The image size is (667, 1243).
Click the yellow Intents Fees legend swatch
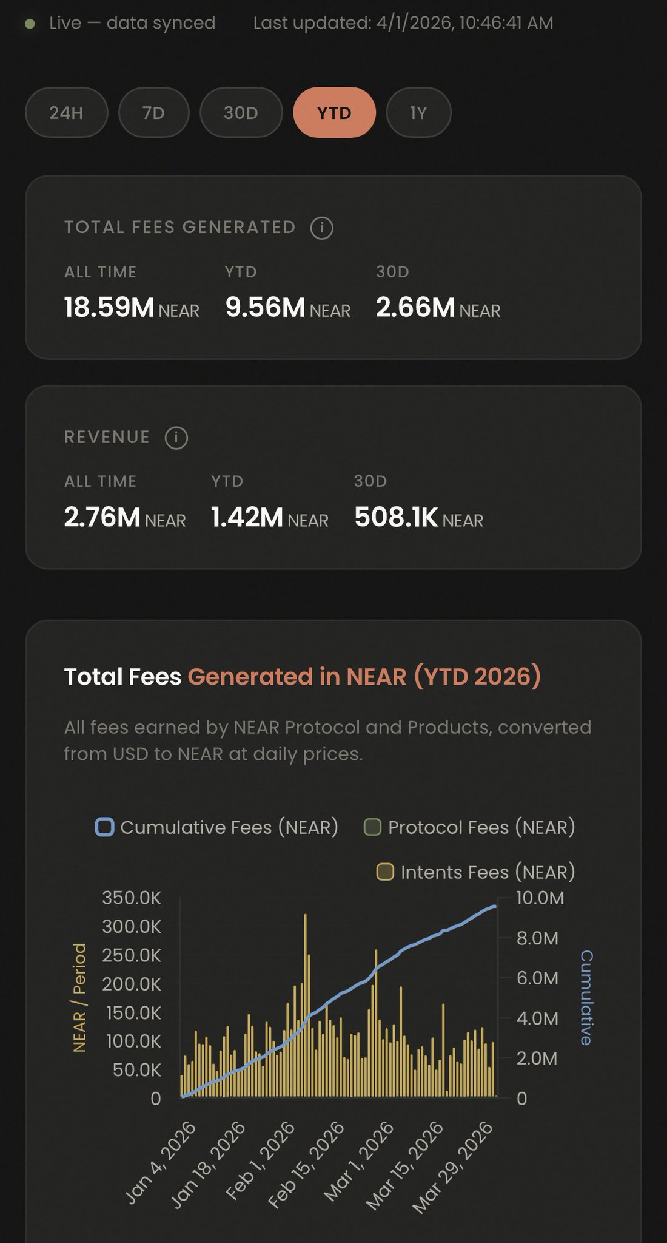click(385, 872)
